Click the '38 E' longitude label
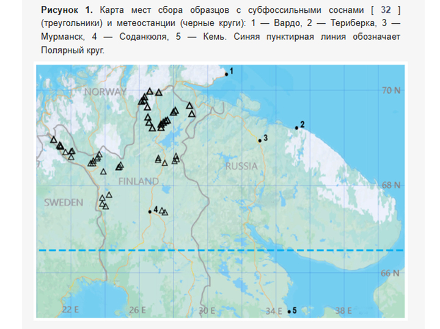Image resolution: width=440 pixels, height=329 pixels. pyautogui.click(x=343, y=311)
